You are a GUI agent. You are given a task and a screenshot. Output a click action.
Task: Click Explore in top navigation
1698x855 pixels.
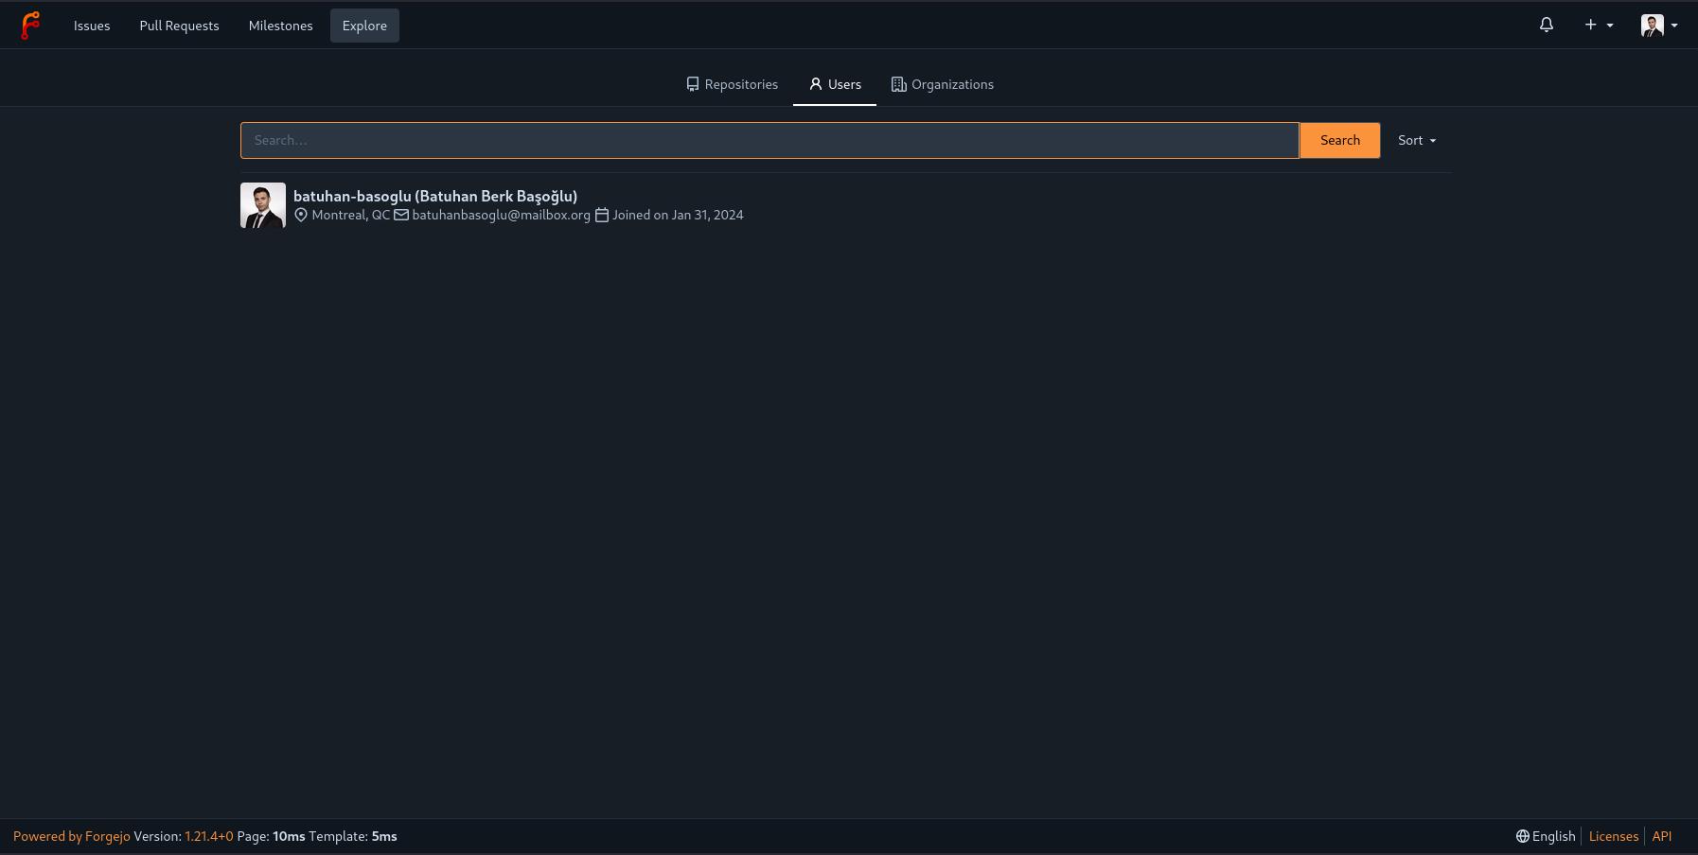364,26
